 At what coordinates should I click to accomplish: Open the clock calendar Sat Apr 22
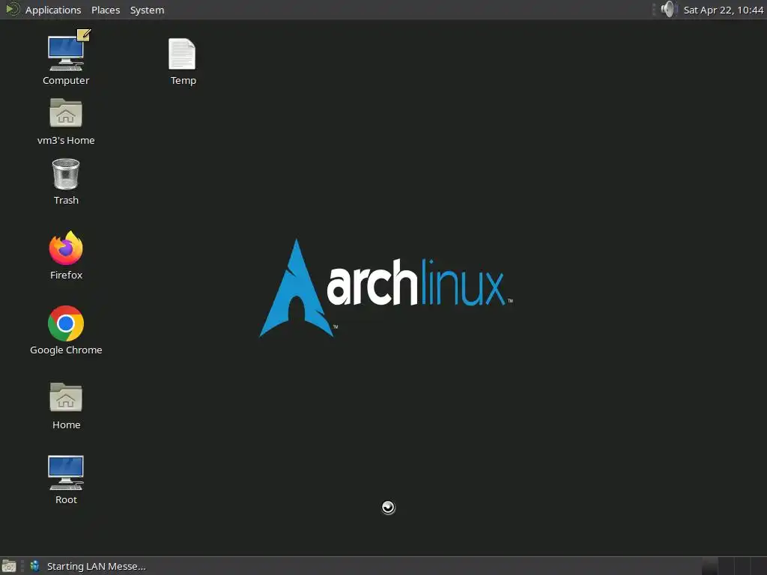(x=723, y=10)
